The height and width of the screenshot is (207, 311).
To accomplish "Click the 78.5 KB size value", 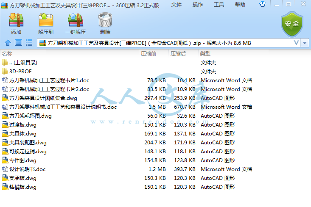I will 156,80.
